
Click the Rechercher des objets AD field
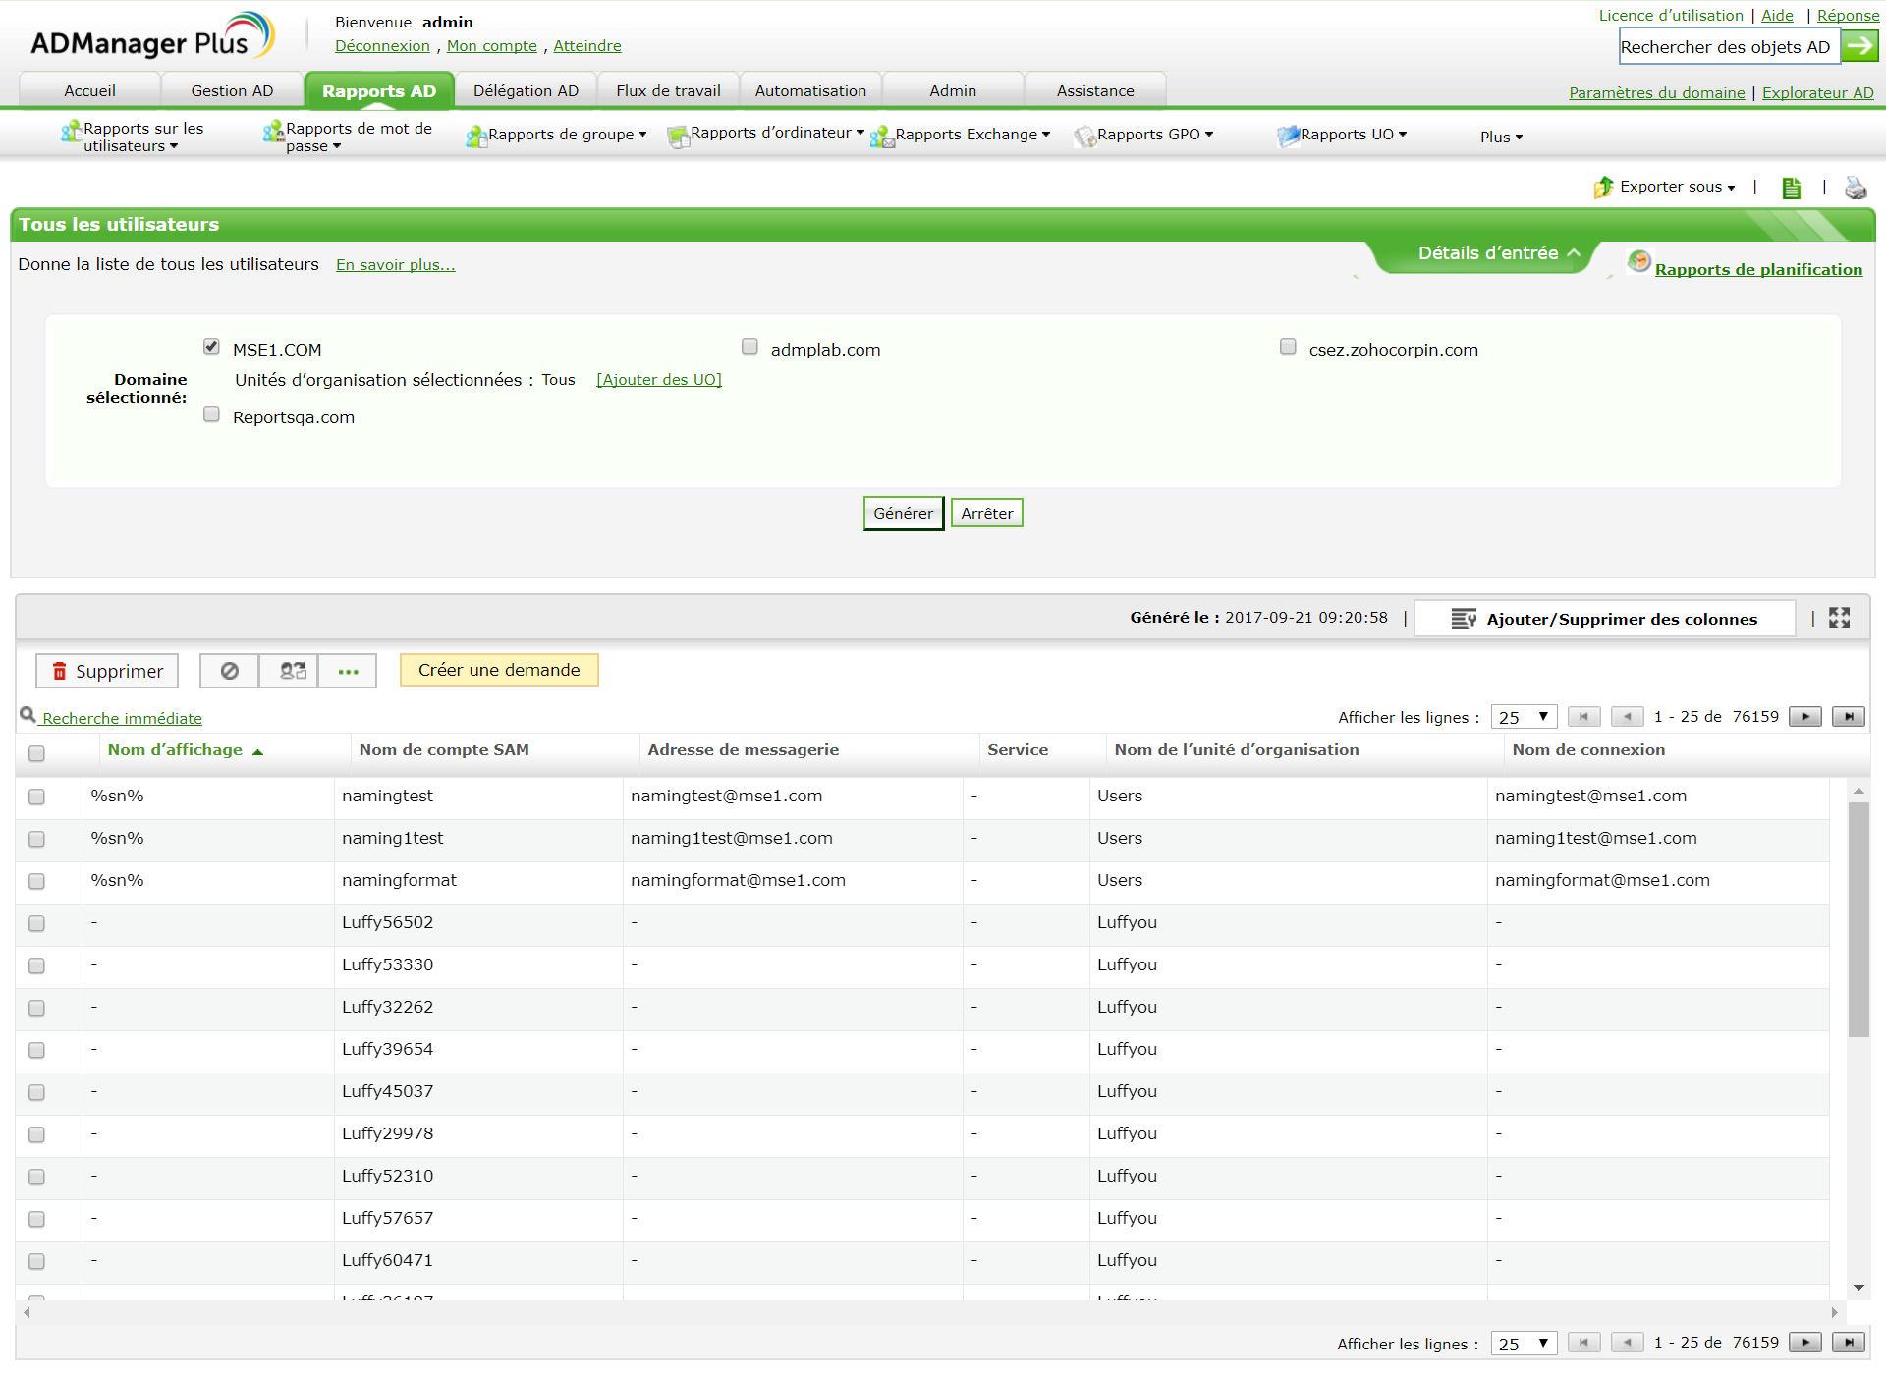[x=1728, y=46]
